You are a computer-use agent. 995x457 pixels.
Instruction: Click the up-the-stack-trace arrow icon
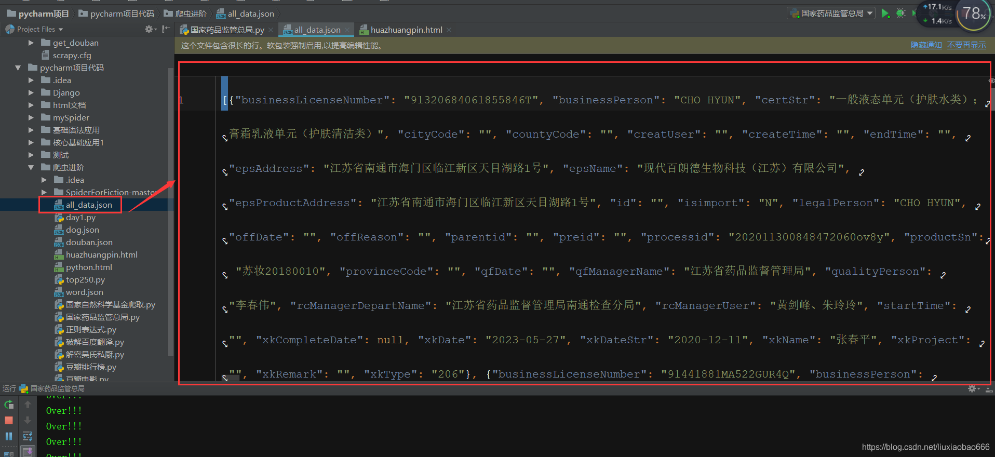coord(28,405)
